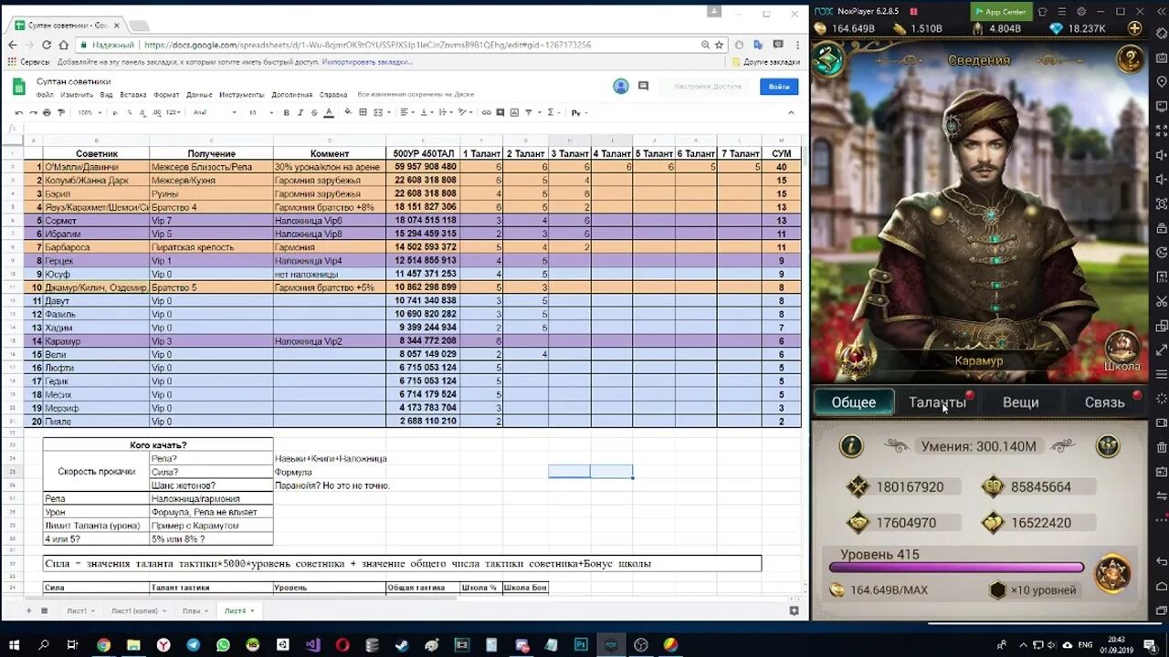Switch to the Вещи tab
This screenshot has width=1169, height=657.
click(1020, 402)
